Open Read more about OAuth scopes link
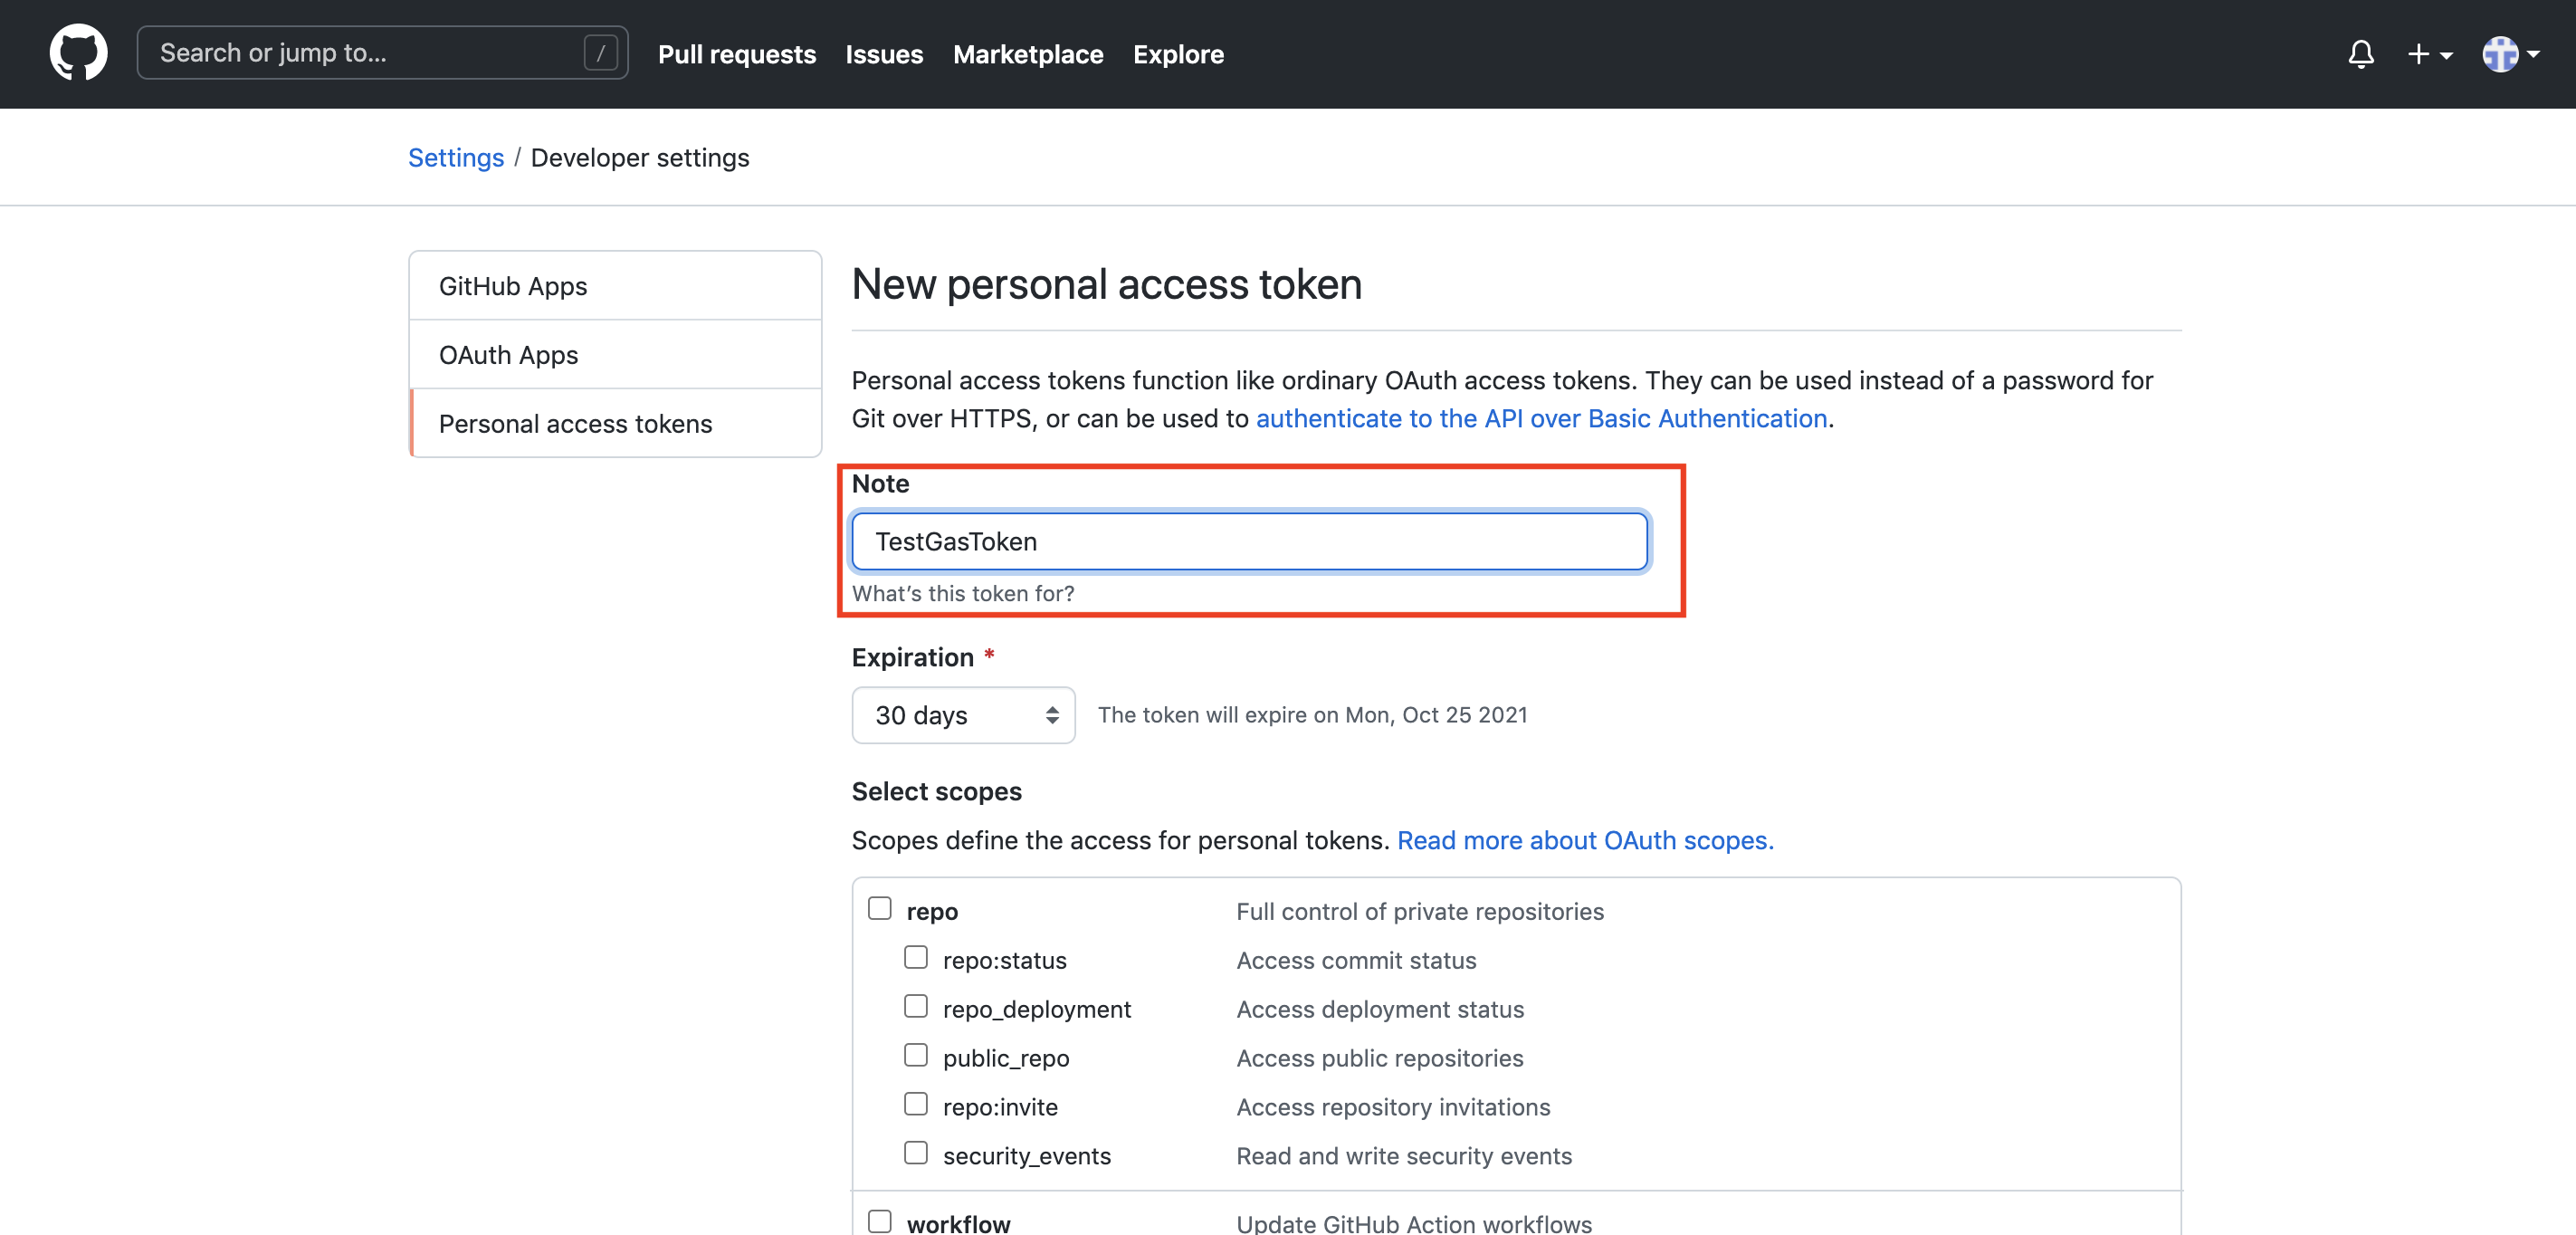The width and height of the screenshot is (2576, 1235). [x=1584, y=840]
